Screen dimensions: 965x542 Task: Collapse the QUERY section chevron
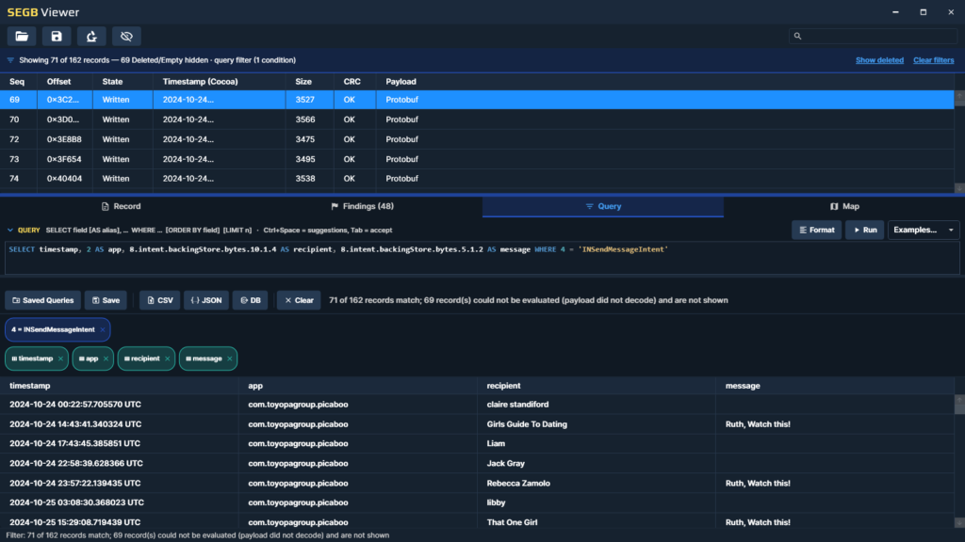(x=9, y=231)
